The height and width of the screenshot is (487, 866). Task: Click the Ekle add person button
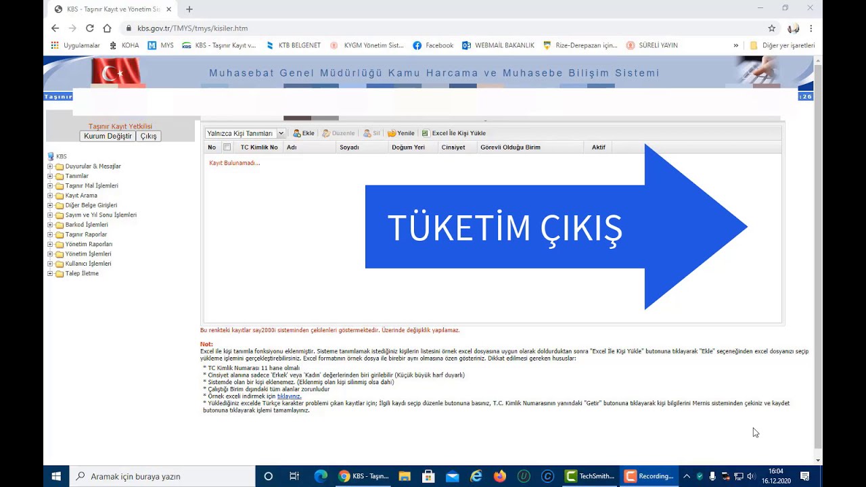pyautogui.click(x=303, y=133)
